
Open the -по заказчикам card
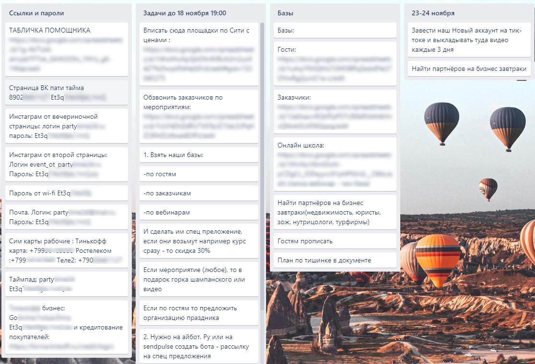click(199, 193)
